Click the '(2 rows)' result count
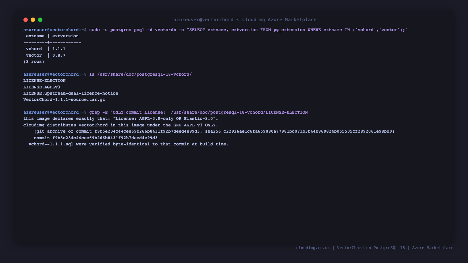 tap(34, 62)
